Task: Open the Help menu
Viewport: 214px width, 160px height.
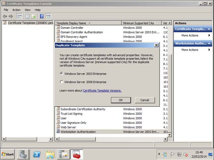Action: [37, 10]
